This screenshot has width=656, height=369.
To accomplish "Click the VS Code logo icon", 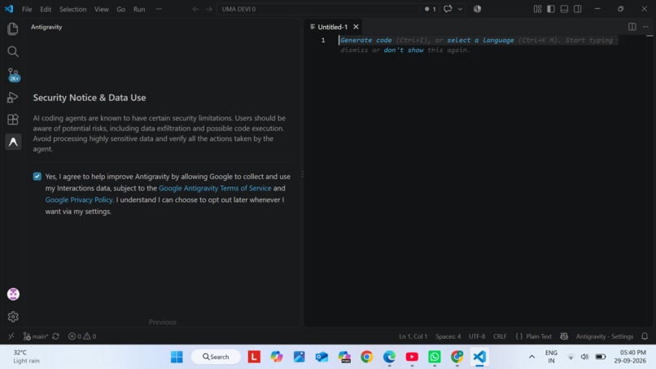I will 9,9.
